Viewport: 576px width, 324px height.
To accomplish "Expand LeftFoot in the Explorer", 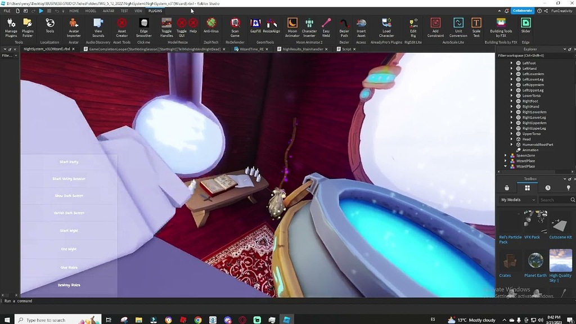I will (x=512, y=64).
